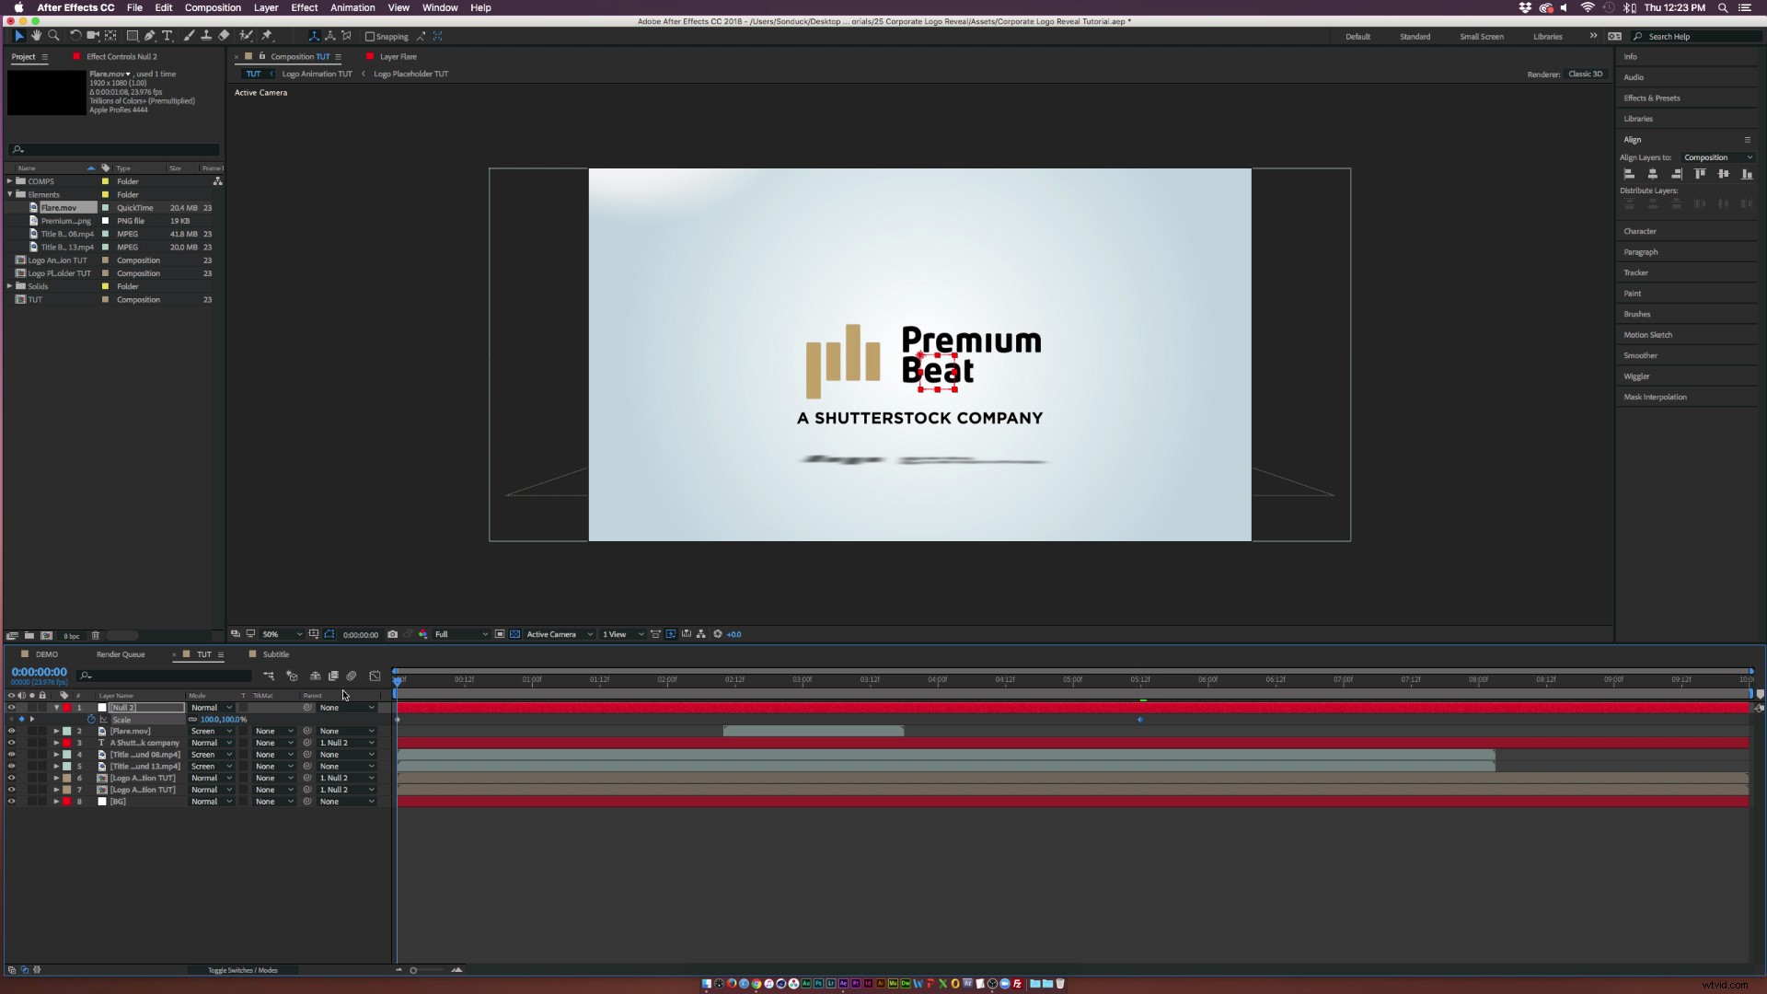Open the Animation menu
The height and width of the screenshot is (994, 1767).
click(x=352, y=7)
